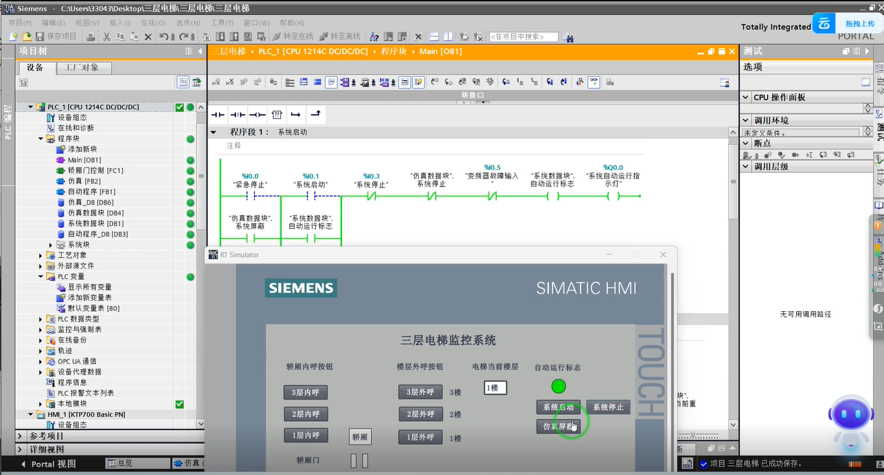Click the undo arrow icon
The image size is (884, 475).
[165, 36]
